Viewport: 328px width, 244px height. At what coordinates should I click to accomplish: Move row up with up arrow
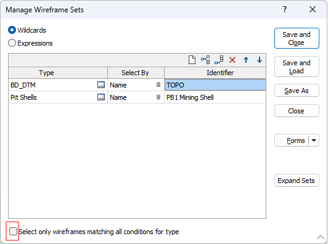(x=246, y=60)
